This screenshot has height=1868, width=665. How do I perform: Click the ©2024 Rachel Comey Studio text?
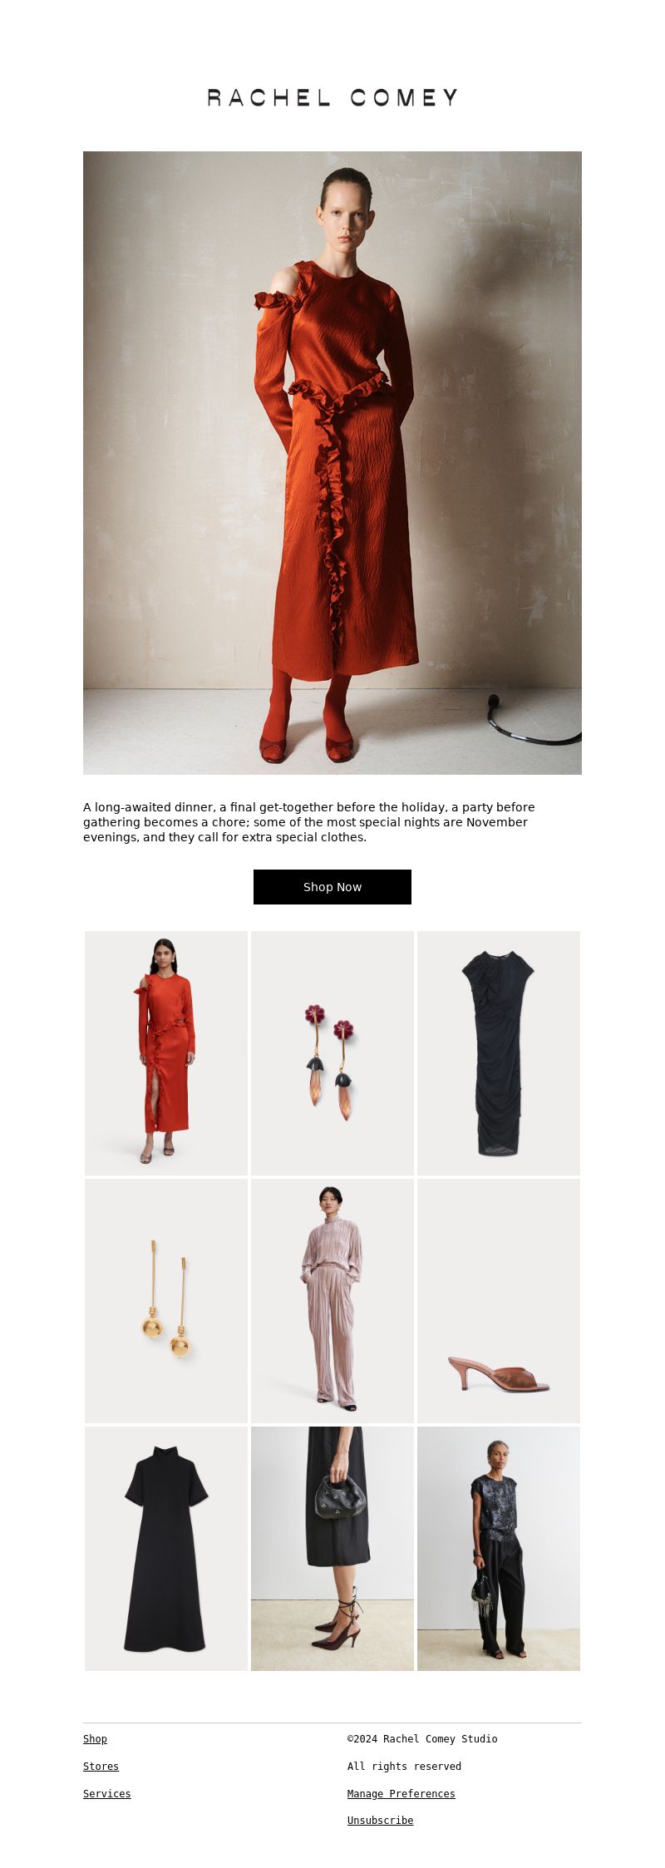tap(422, 1739)
